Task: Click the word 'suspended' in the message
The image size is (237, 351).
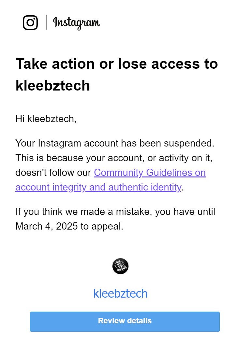Action: [x=189, y=143]
